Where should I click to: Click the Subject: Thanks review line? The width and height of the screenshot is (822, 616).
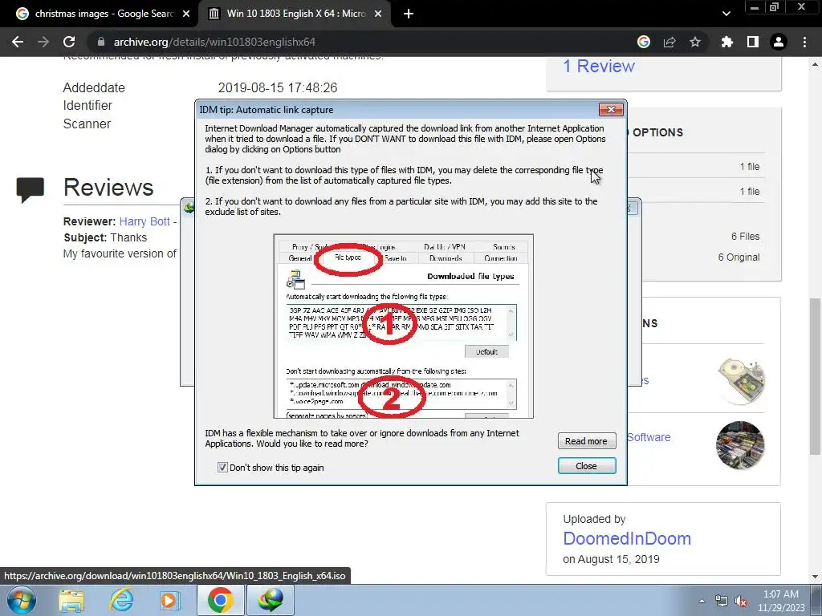click(x=105, y=237)
